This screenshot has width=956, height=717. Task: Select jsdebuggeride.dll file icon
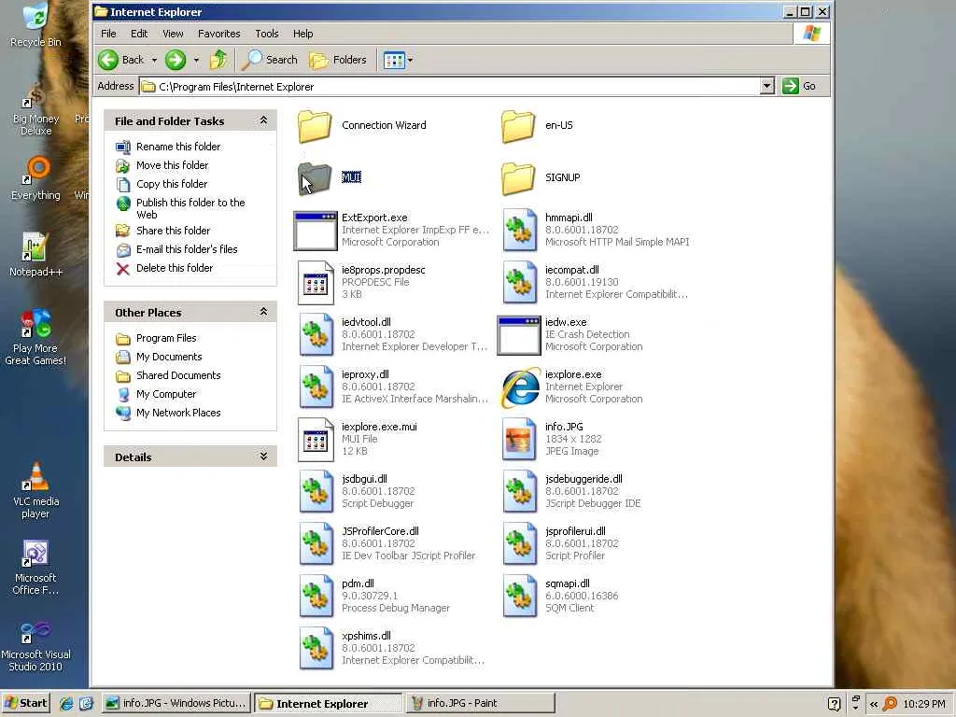point(519,491)
